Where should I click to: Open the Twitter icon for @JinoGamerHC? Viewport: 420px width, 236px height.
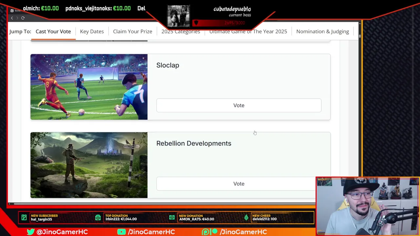[x=31, y=232]
